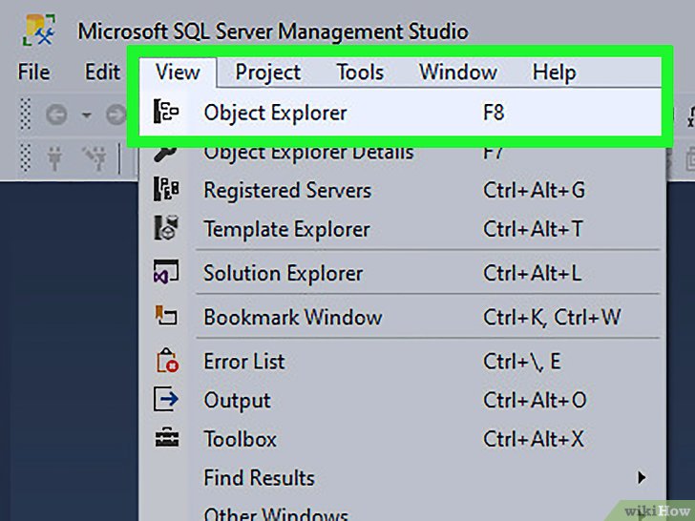Click the Registered Servers icon
Viewport: 695px width, 521px height.
[166, 189]
